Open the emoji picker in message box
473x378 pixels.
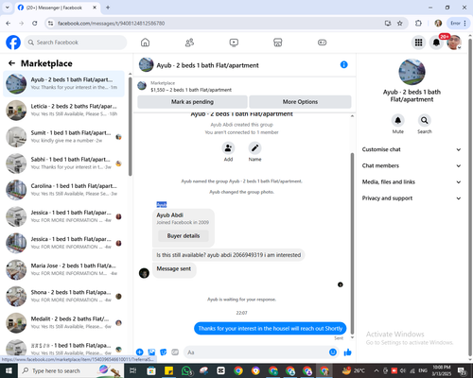333,352
